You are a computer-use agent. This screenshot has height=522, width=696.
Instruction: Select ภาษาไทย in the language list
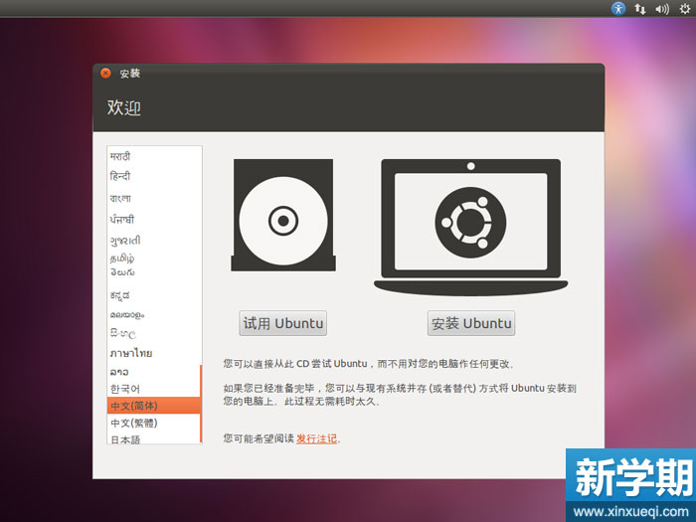point(153,353)
